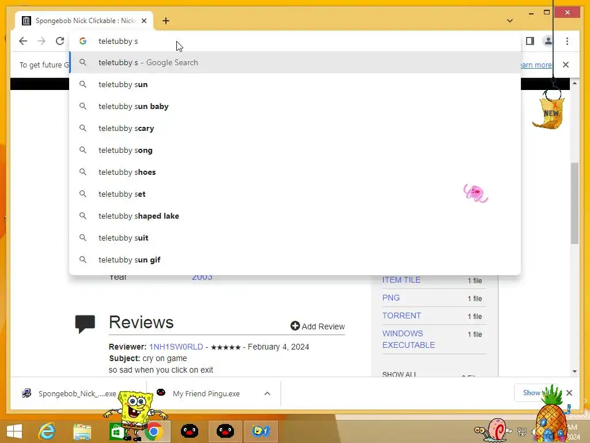Click the hanging NEW sign
The height and width of the screenshot is (443, 590).
(549, 113)
